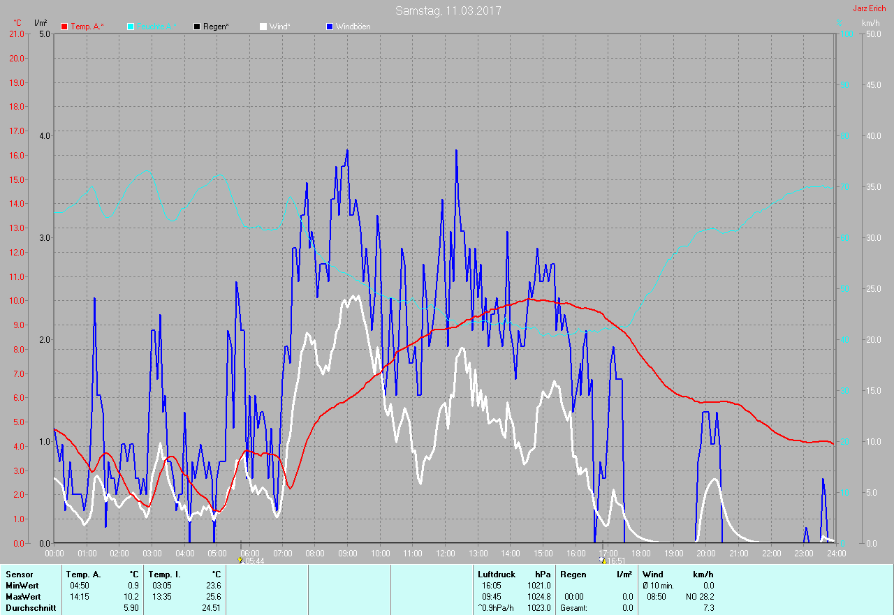The height and width of the screenshot is (615, 894).
Task: Click the cyan Feuchte A. legend square
Action: click(x=131, y=27)
